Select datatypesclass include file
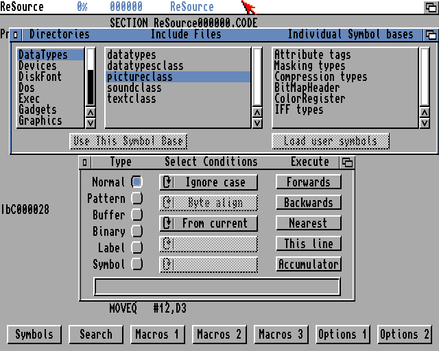 [178, 66]
